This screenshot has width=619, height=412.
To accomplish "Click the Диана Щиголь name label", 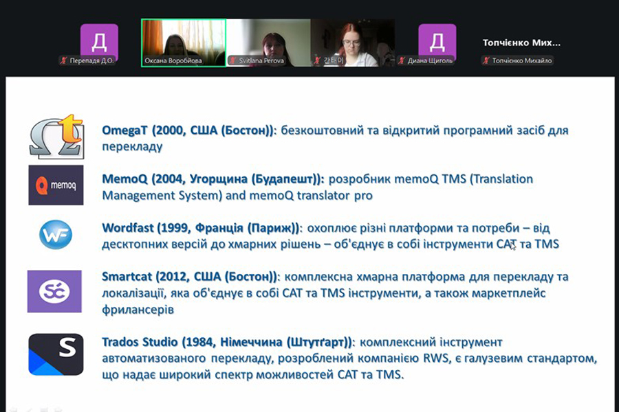I will [x=430, y=60].
